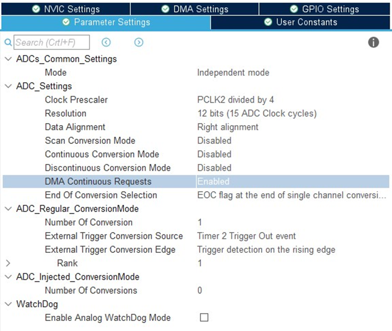Open the information icon
The height and width of the screenshot is (331, 392).
pos(374,42)
